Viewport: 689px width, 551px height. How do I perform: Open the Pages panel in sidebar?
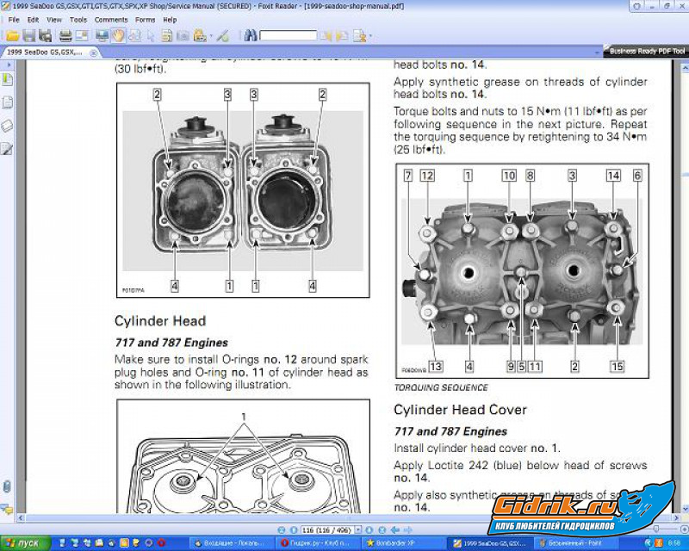point(8,102)
